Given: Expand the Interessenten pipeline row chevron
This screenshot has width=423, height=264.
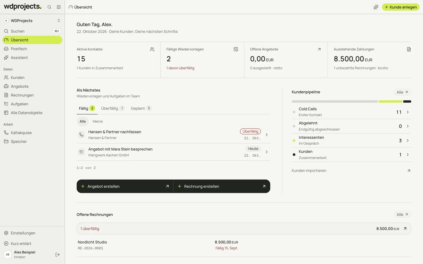Looking at the screenshot, I should click(408, 140).
